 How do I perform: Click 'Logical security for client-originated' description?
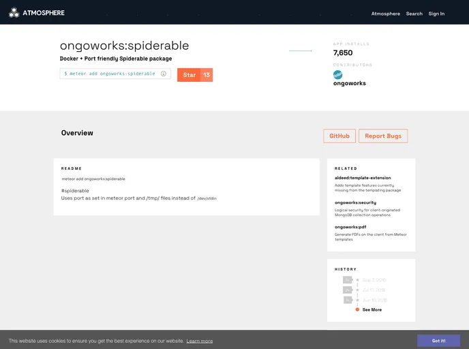click(x=367, y=212)
